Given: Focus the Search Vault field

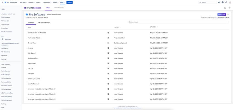Looking at the screenshot, I should [179, 22].
